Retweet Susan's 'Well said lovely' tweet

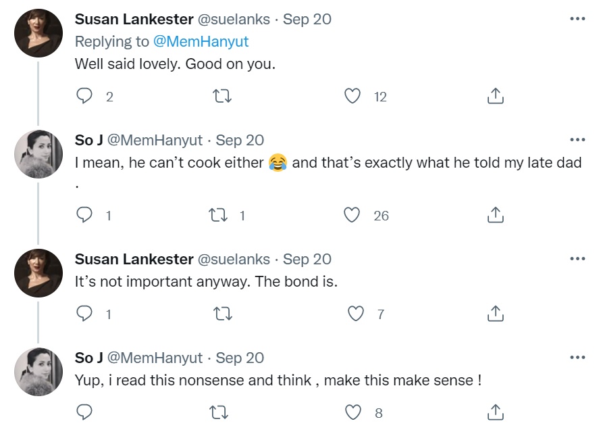222,96
